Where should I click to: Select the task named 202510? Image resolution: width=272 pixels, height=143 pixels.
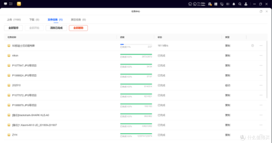coord(16,85)
